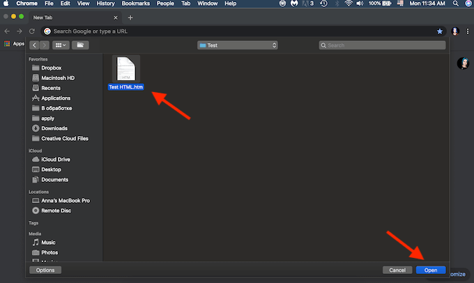Click the Chrome address bar
Screen dimensions: 474x283
243,31
